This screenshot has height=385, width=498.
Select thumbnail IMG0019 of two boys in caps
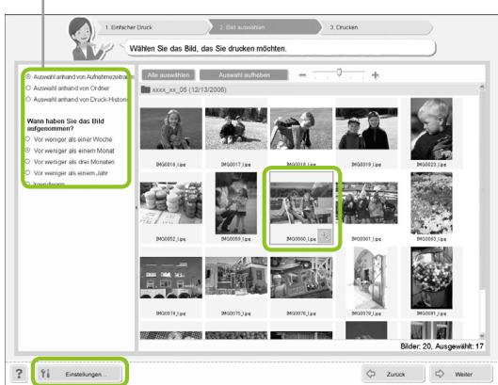coord(366,129)
